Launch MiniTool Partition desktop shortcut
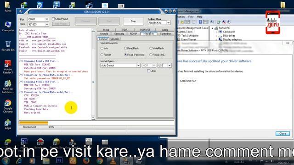The image size is (294, 165). [x=8, y=87]
